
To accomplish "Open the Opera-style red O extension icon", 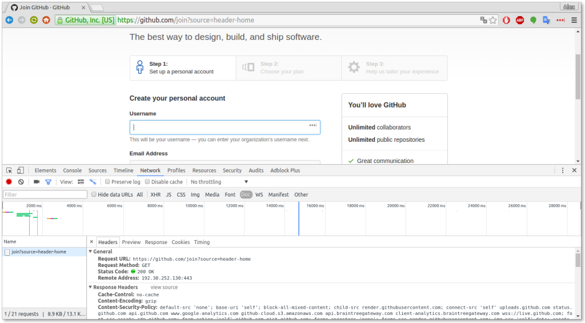I will click(506, 20).
